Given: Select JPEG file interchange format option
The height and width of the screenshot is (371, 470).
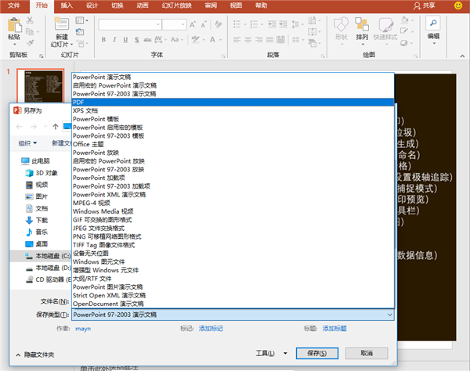Looking at the screenshot, I should point(233,229).
